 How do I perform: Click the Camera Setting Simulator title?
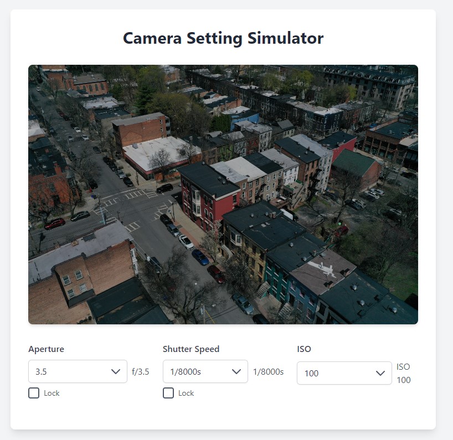223,38
